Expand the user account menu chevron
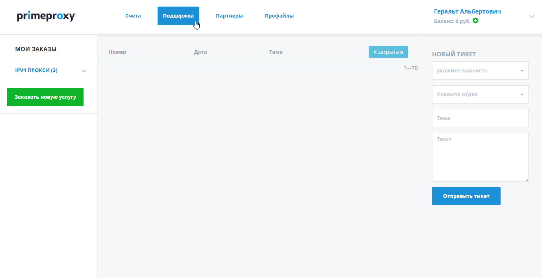Viewport: 542px width, 278px height. point(532,16)
